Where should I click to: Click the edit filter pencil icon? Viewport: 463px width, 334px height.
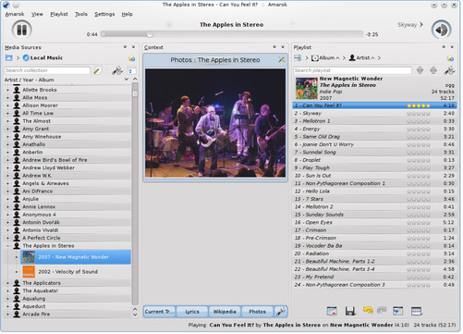point(97,70)
